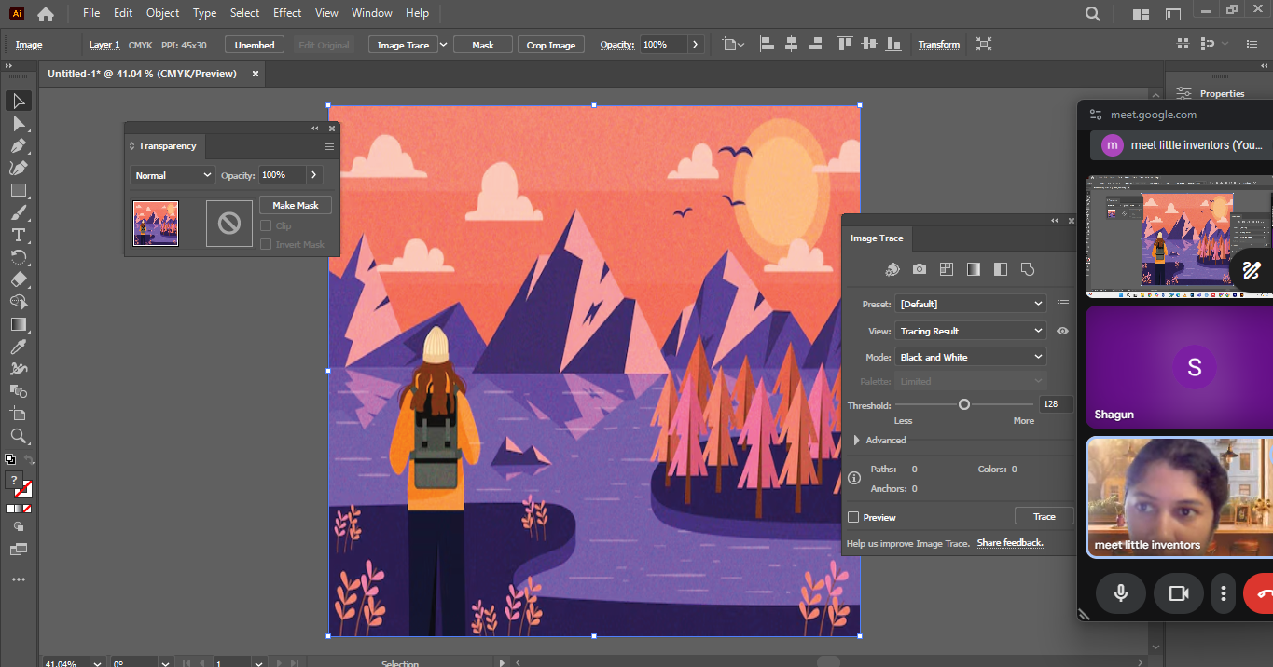Open the Normal blending mode dropdown
1273x667 pixels.
click(173, 175)
